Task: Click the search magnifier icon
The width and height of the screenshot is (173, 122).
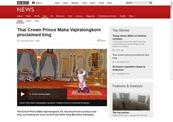Action: click(x=151, y=3)
